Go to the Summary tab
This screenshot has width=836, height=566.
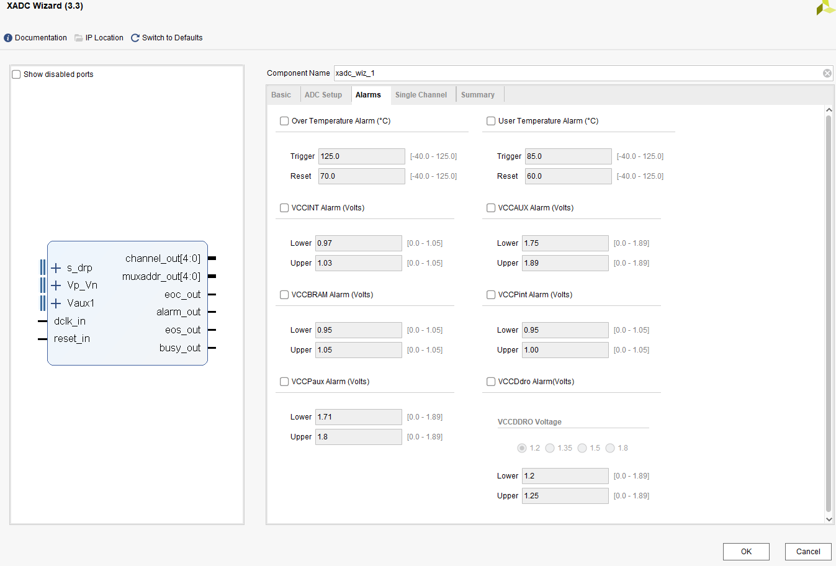pos(477,95)
